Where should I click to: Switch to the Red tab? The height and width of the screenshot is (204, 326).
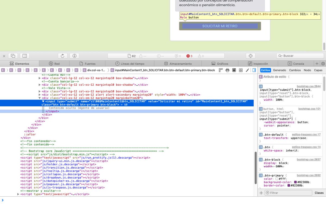coord(54,64)
